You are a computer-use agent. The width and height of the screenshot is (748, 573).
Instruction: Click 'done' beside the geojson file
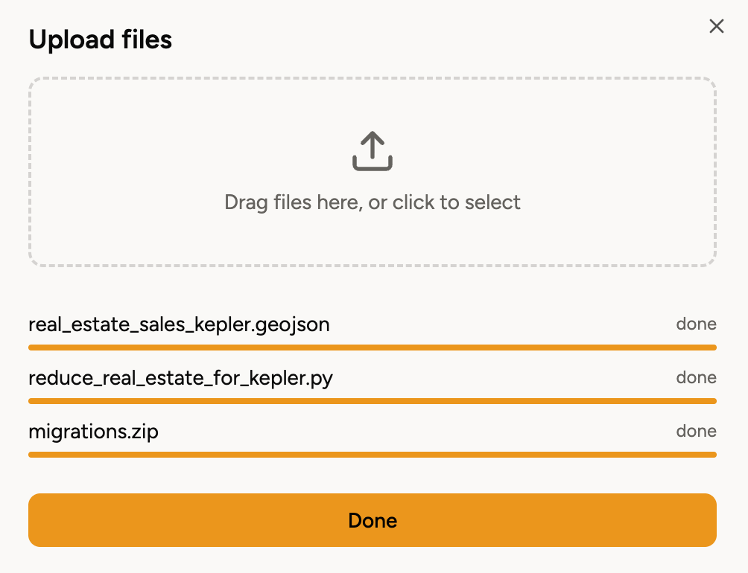[x=696, y=324]
